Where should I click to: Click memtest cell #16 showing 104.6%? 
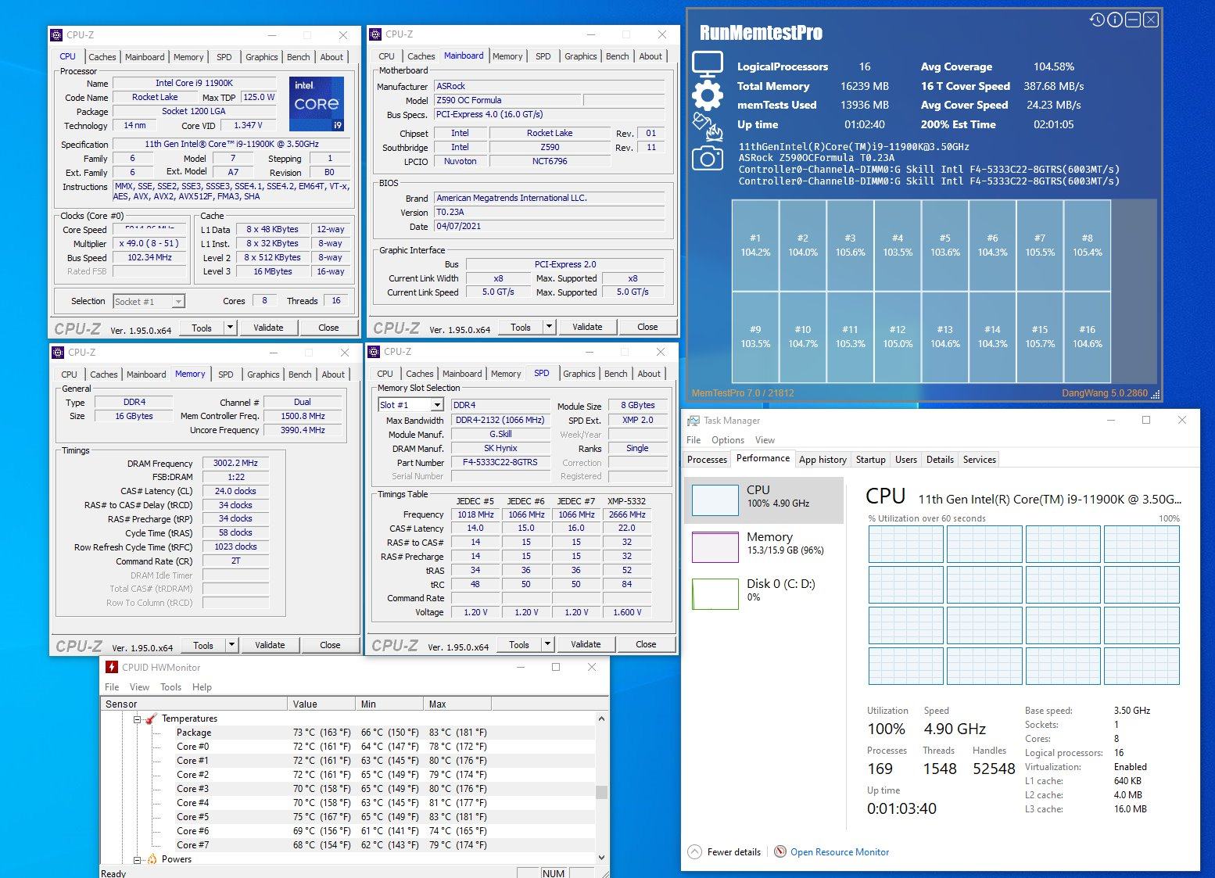click(x=1088, y=337)
